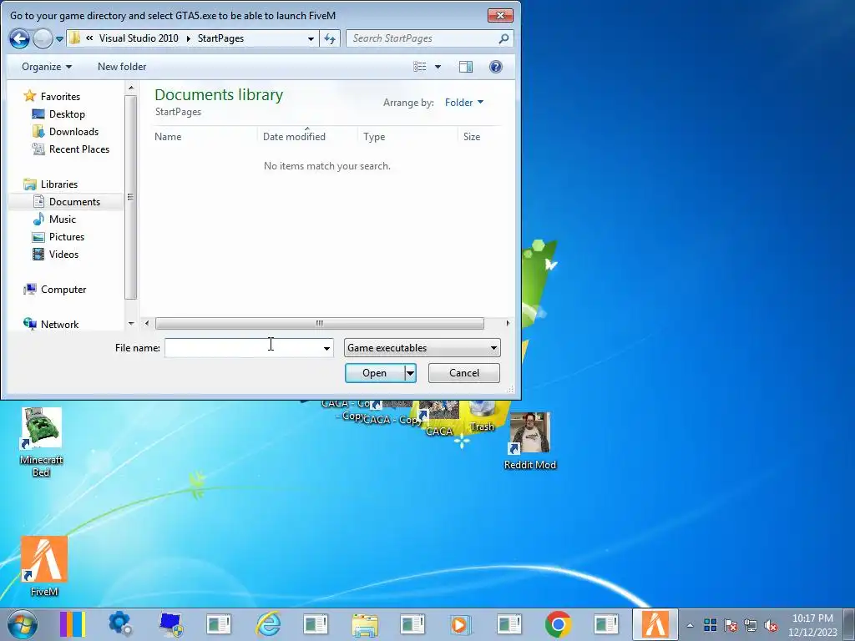Click the colorful striped taskbar icon
This screenshot has width=855, height=641.
click(x=73, y=624)
